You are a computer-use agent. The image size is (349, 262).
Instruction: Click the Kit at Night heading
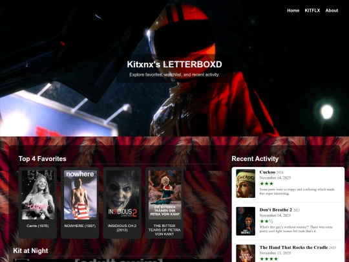click(30, 250)
